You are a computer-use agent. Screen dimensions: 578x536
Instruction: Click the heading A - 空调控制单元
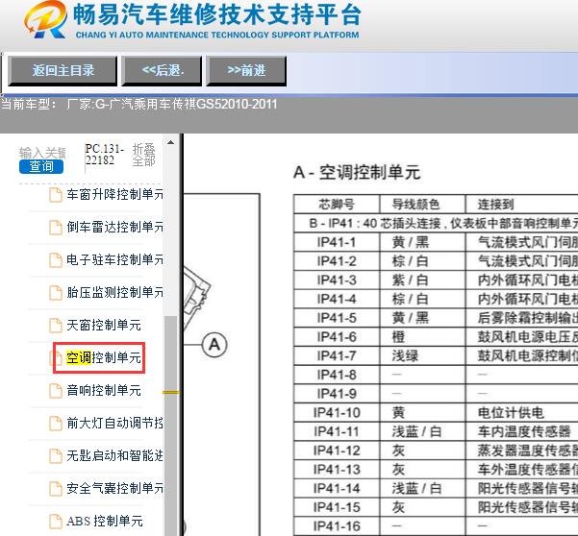pyautogui.click(x=357, y=172)
